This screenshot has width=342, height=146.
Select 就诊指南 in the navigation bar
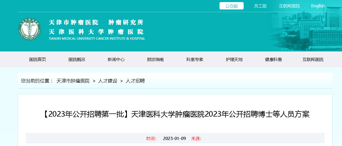pos(156,60)
